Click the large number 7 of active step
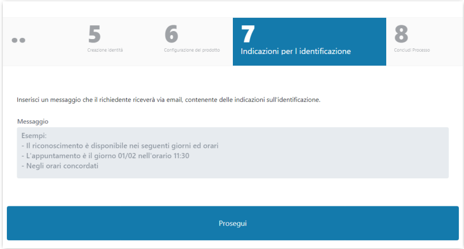This screenshot has height=249, width=464. tap(247, 35)
